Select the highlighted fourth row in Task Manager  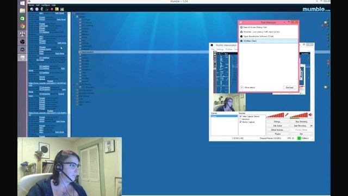pyautogui.click(x=269, y=41)
